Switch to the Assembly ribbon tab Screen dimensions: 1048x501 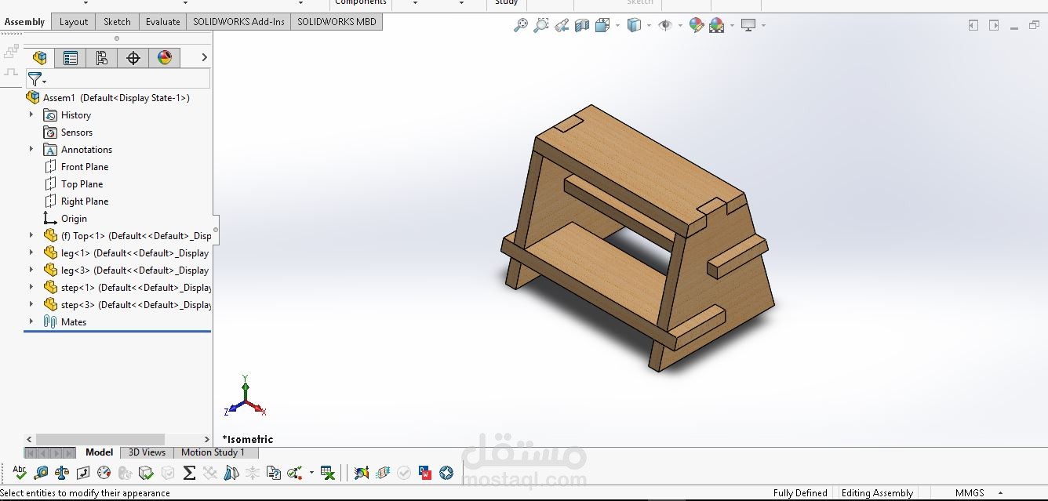(x=25, y=22)
